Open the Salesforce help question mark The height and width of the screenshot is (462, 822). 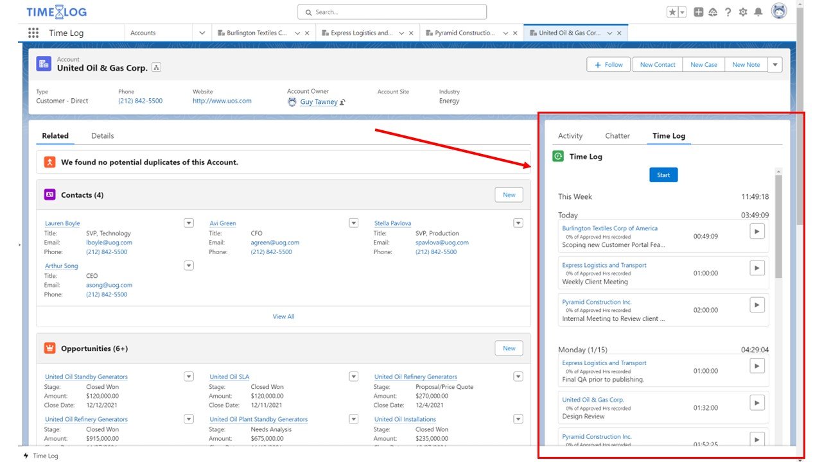pos(728,12)
